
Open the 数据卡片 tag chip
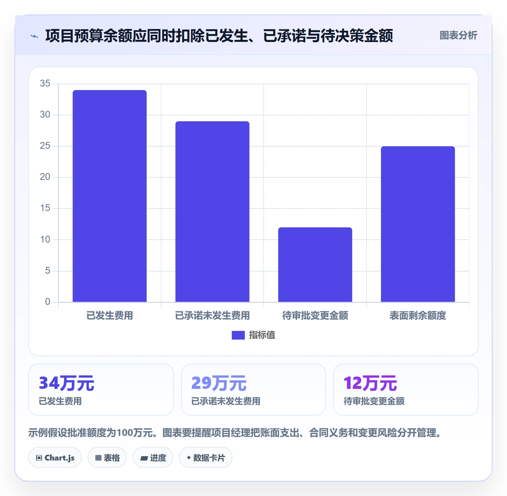[x=206, y=458]
